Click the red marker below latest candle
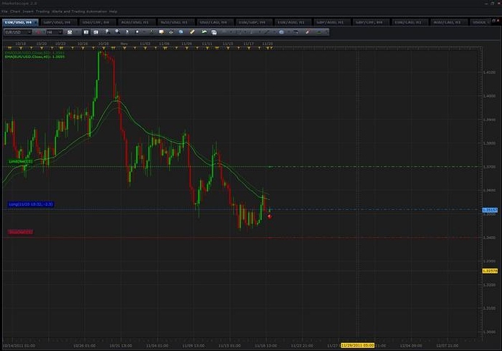The width and height of the screenshot is (502, 351). pos(270,217)
